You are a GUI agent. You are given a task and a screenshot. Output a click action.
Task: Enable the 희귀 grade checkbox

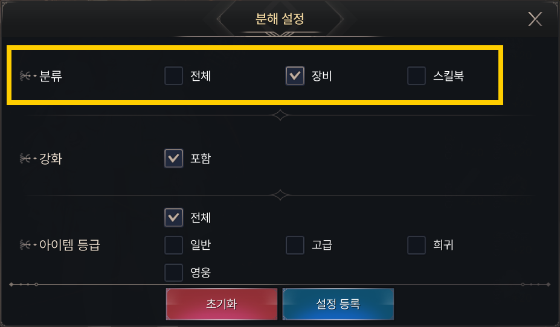(416, 245)
